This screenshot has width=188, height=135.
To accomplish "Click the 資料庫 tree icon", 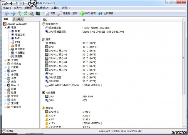I will click(9, 103).
